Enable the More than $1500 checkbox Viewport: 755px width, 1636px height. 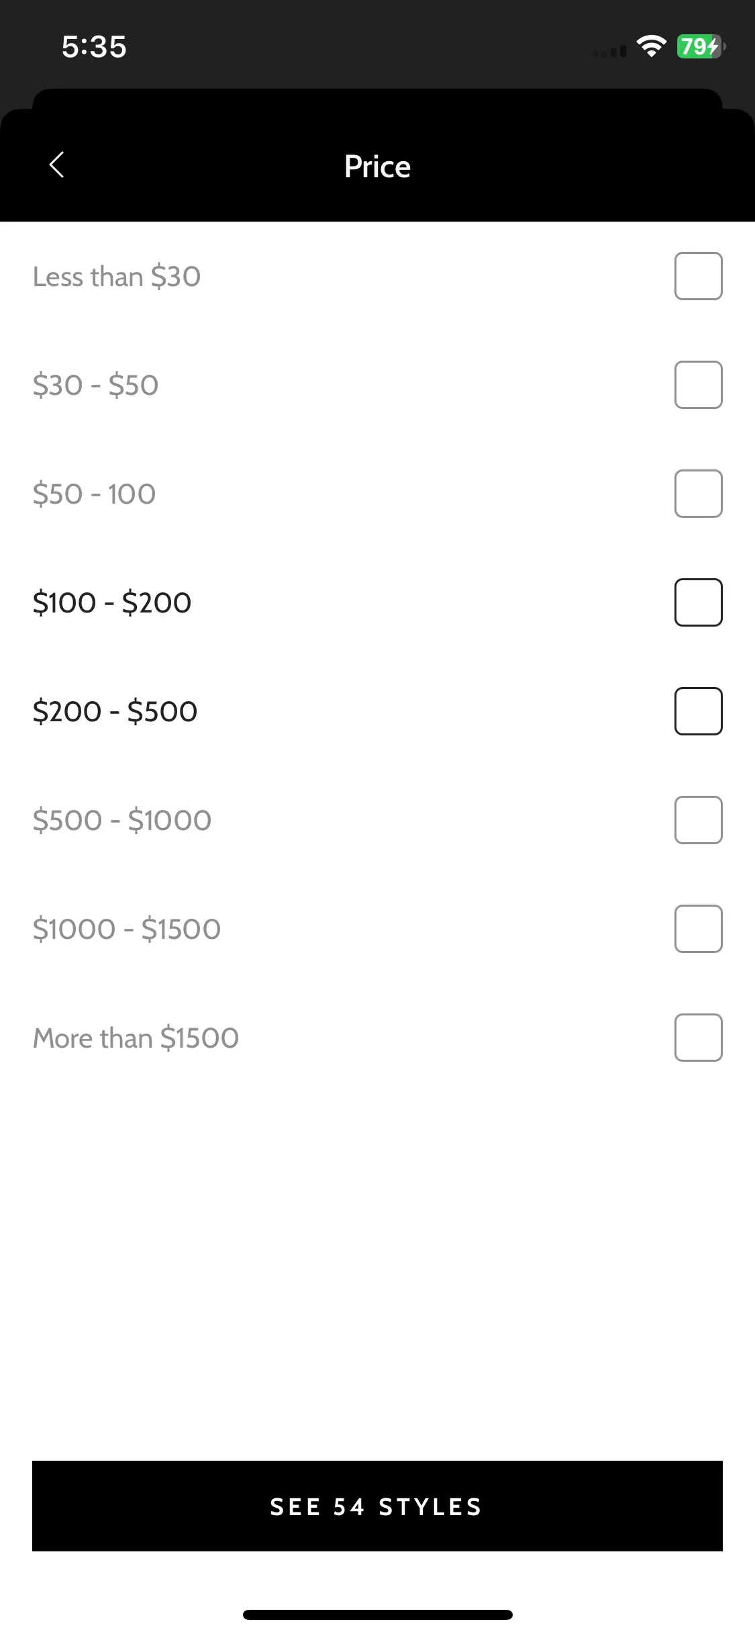tap(698, 1038)
